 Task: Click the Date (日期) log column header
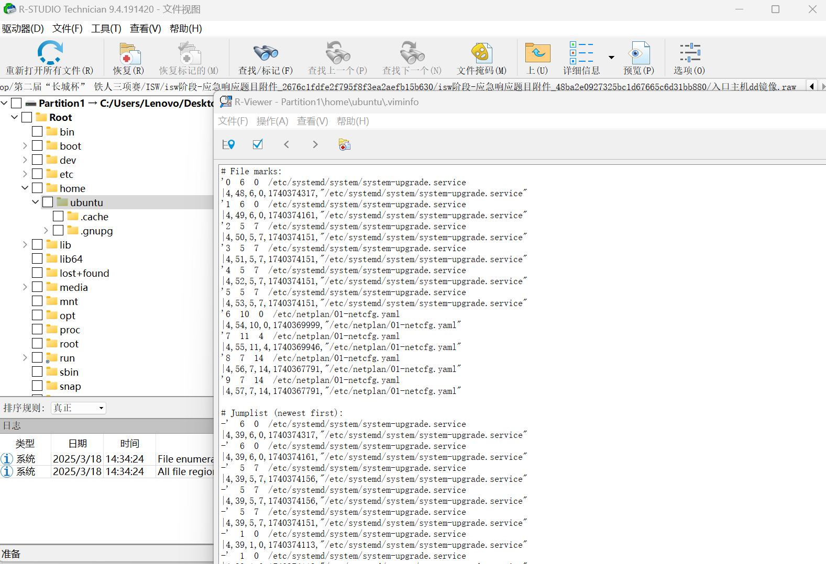(x=78, y=444)
